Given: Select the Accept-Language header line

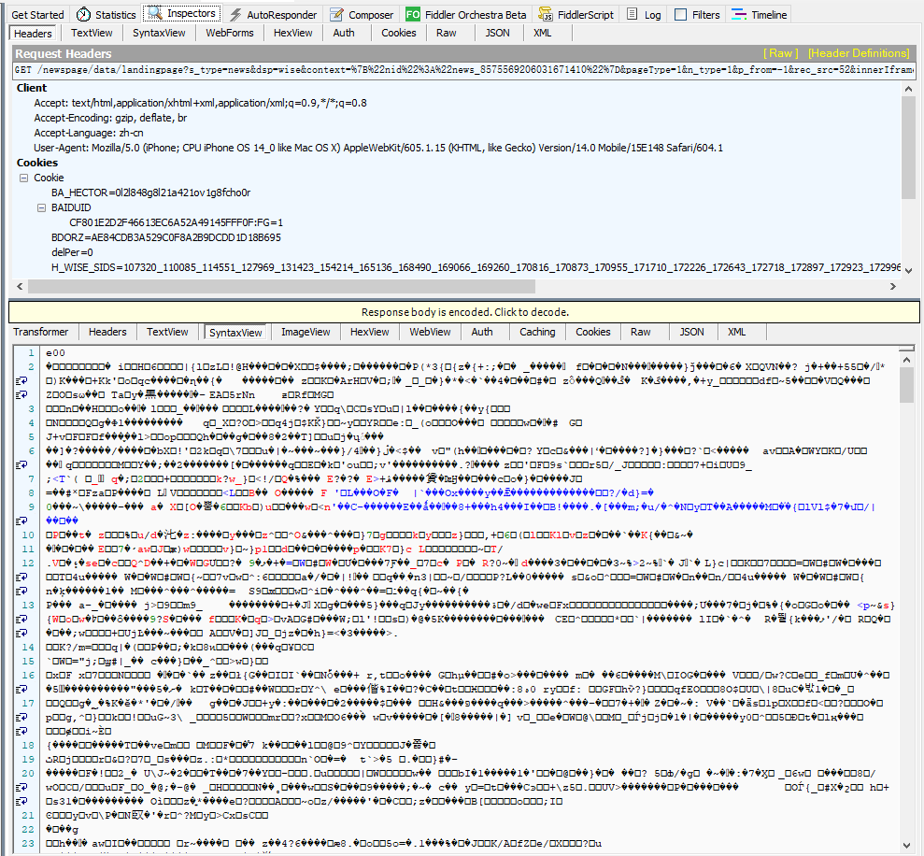Looking at the screenshot, I should coord(89,133).
